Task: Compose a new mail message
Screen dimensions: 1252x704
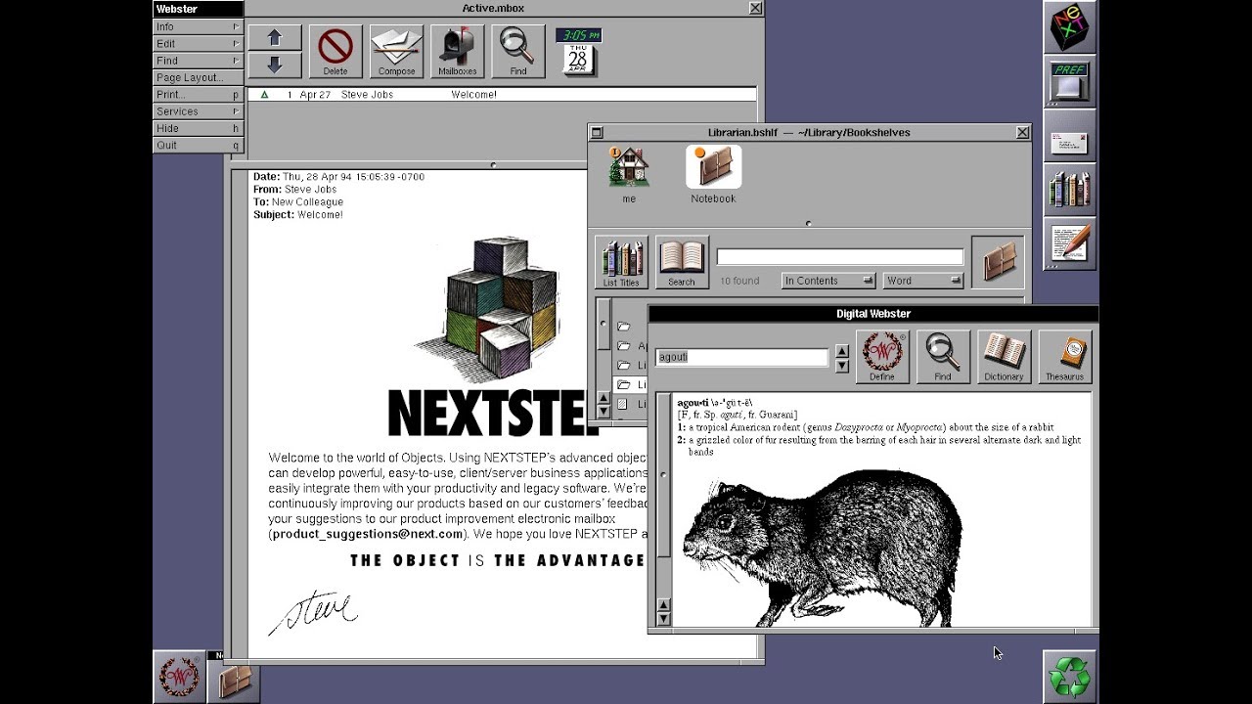Action: coord(397,51)
